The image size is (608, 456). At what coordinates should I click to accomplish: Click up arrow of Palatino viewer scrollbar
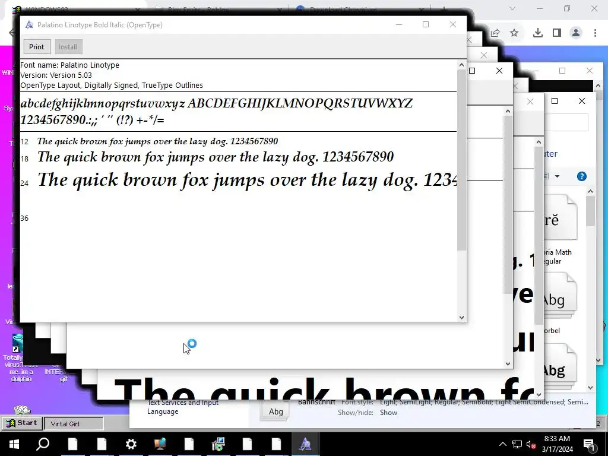(461, 65)
